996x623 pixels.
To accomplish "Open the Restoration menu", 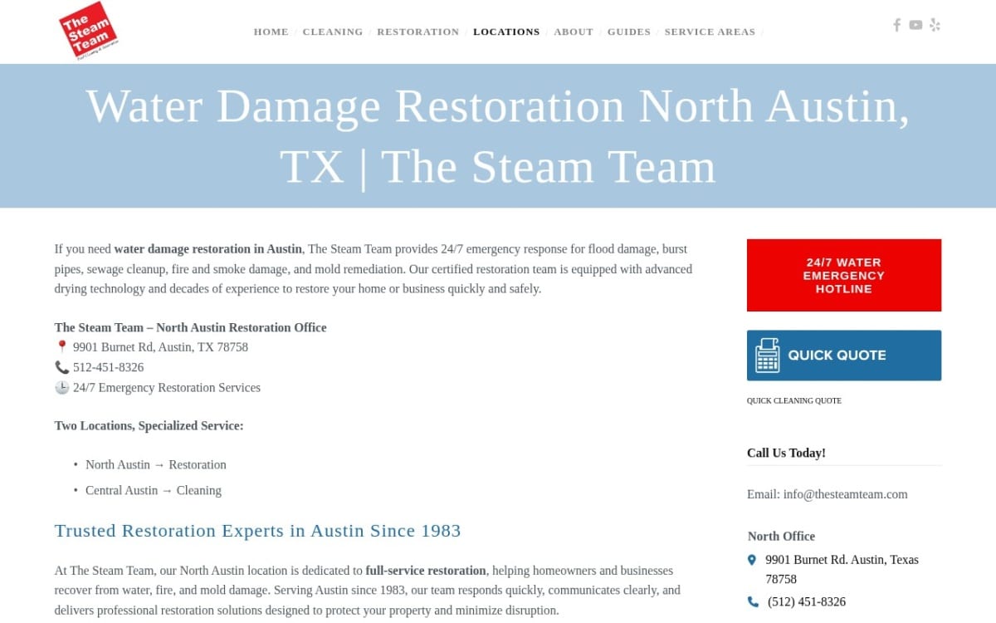I will coord(418,32).
